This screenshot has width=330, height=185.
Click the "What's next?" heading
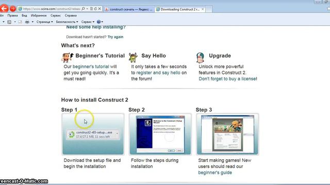pos(78,46)
